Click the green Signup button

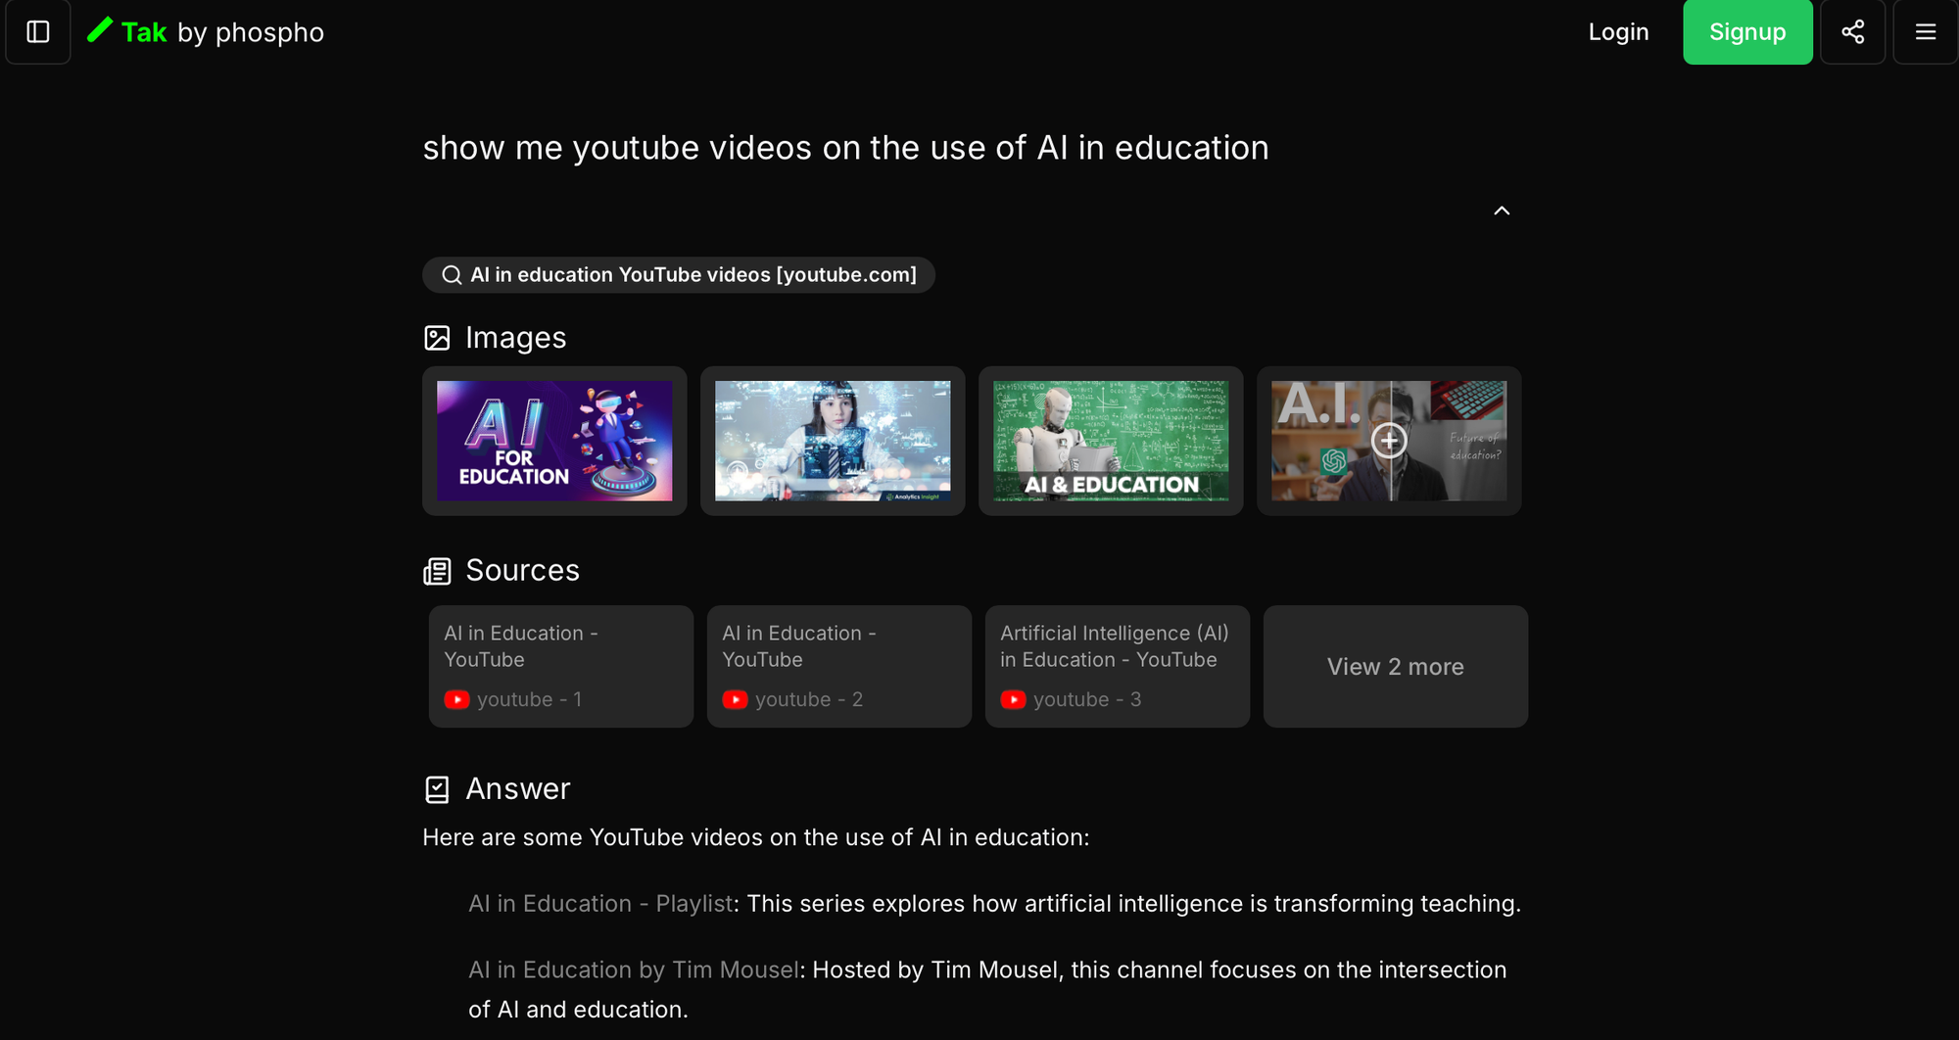(1747, 32)
